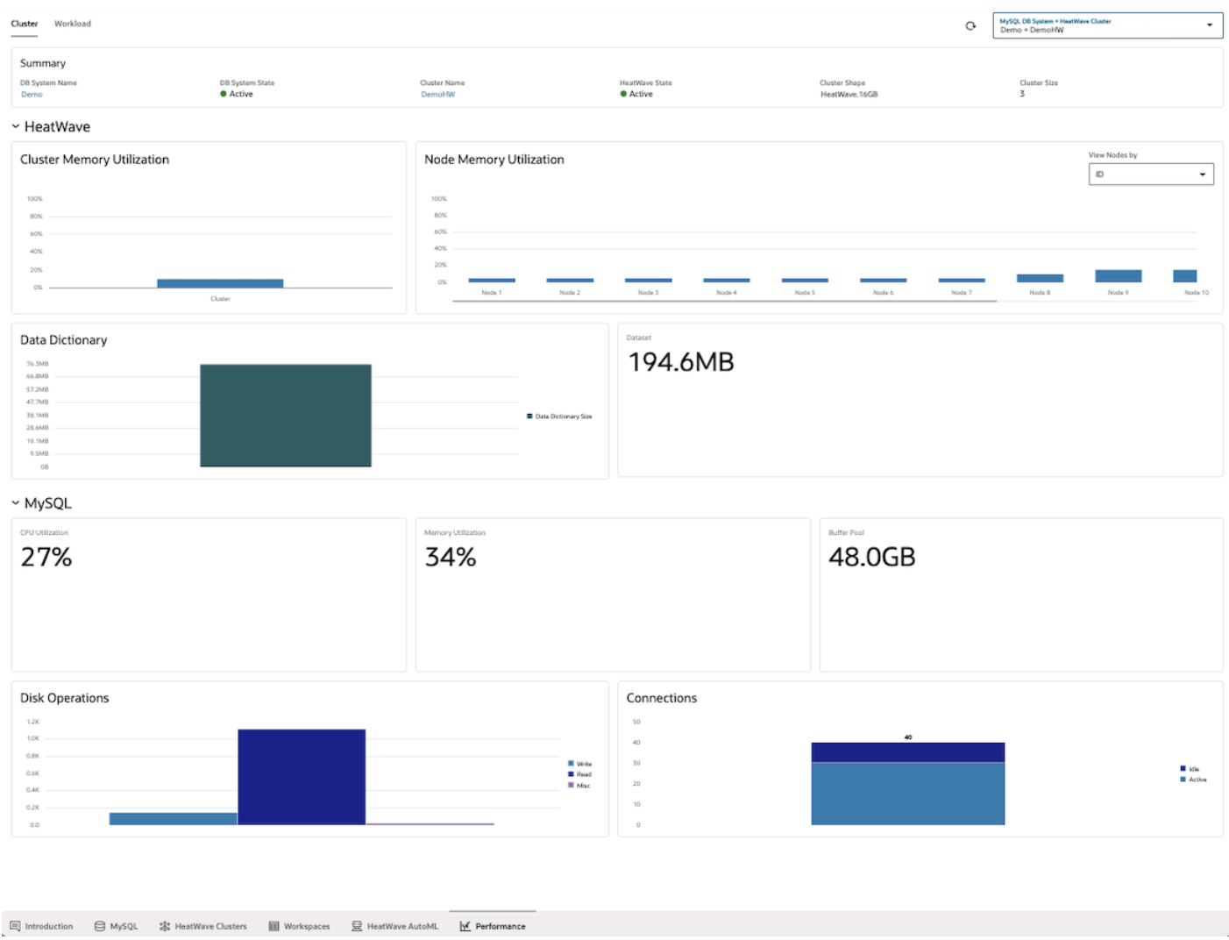
Task: Open the DemoHW cluster name link
Action: [x=437, y=94]
